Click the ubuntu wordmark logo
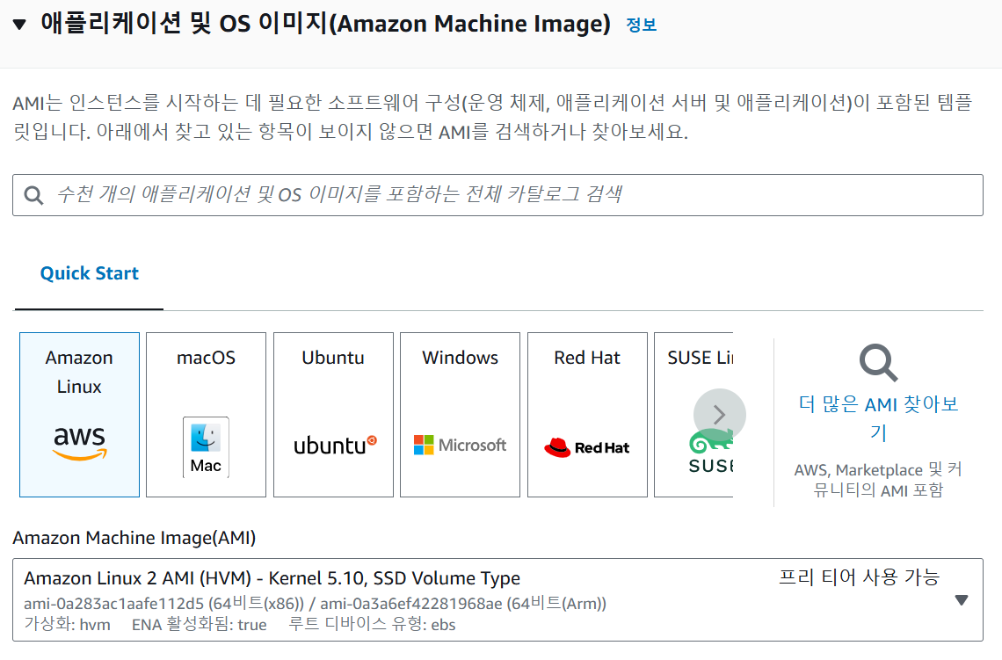This screenshot has height=660, width=1002. [x=335, y=446]
